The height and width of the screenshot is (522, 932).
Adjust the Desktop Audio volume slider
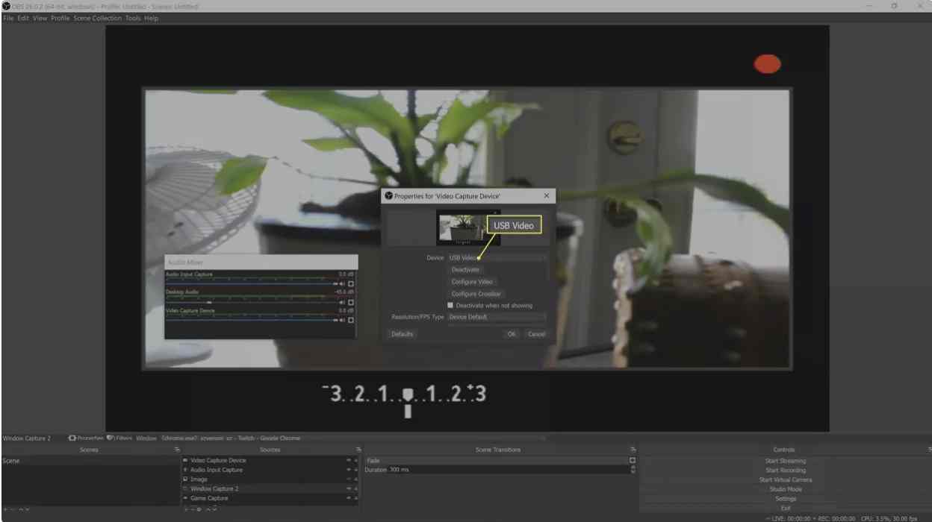click(252, 302)
